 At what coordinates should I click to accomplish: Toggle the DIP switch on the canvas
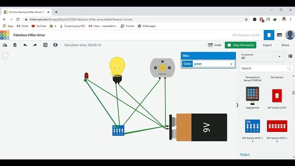[x=118, y=130]
